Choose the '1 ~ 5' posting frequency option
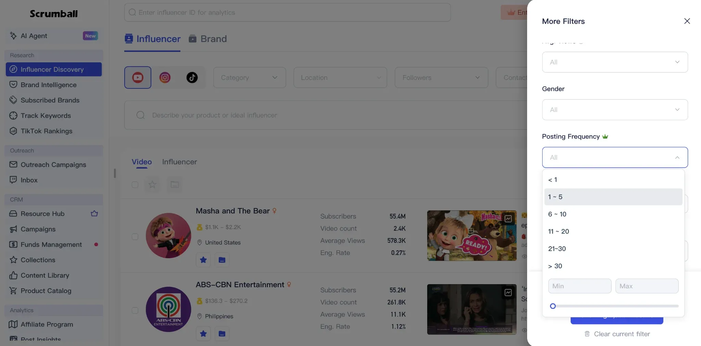The image size is (701, 346). click(613, 197)
